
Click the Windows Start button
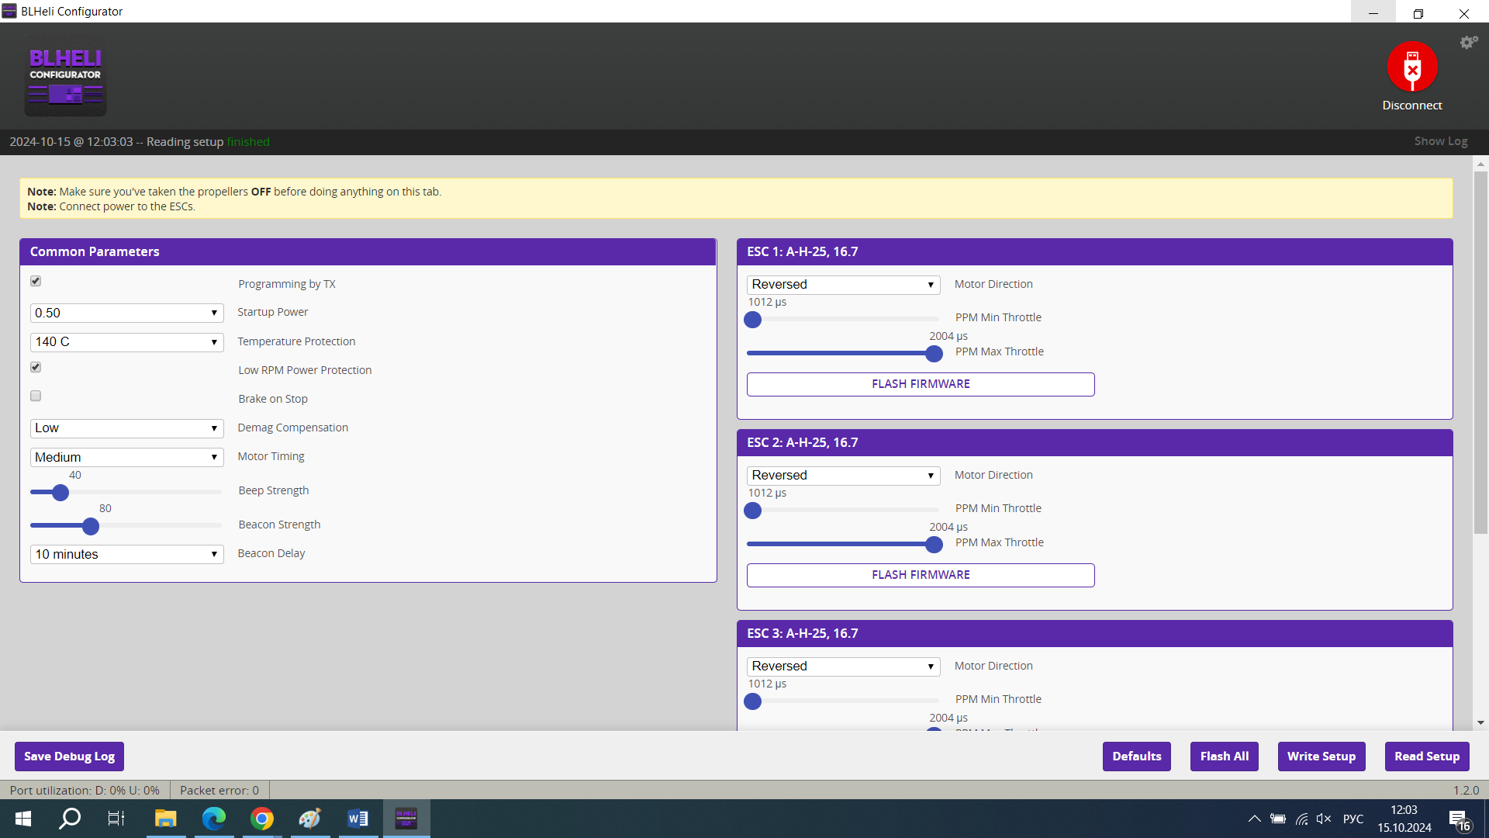[23, 819]
